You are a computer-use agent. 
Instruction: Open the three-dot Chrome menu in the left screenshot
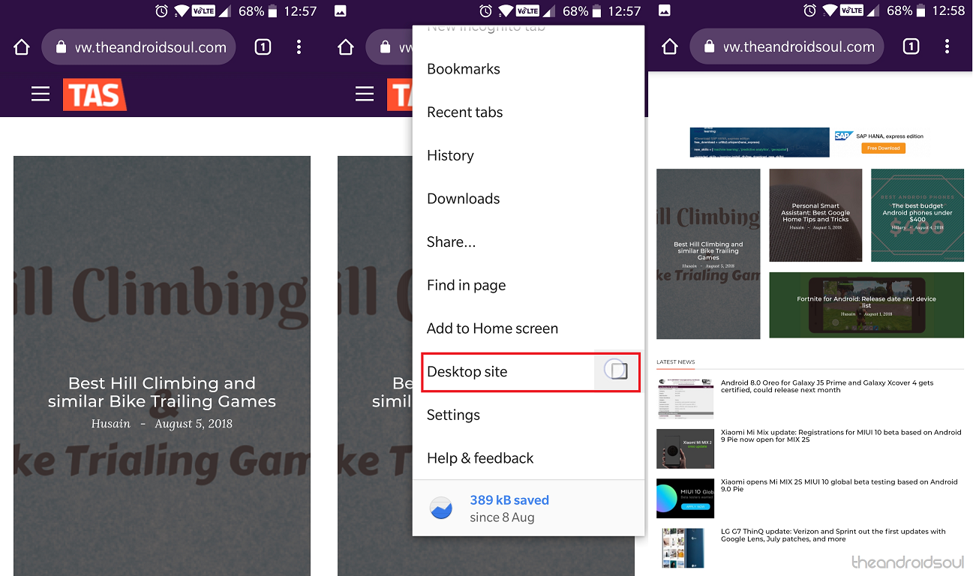299,47
